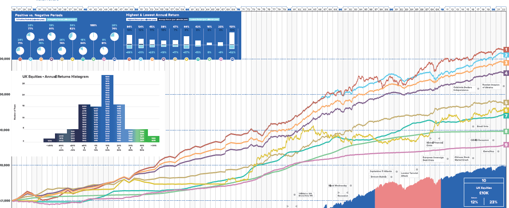The image size is (509, 208).
Task: Click circle 6 under Positive vs. Negative Periods
Action: coord(72,59)
